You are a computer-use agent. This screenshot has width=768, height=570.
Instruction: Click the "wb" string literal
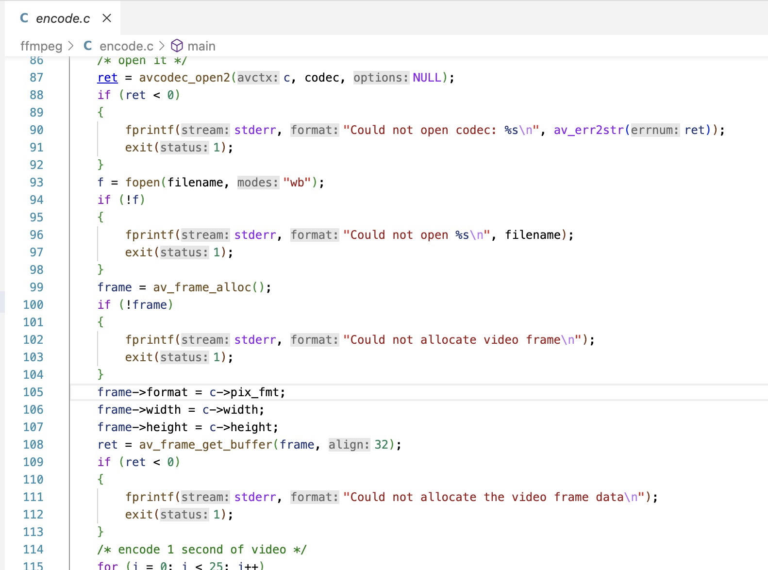[x=297, y=183]
